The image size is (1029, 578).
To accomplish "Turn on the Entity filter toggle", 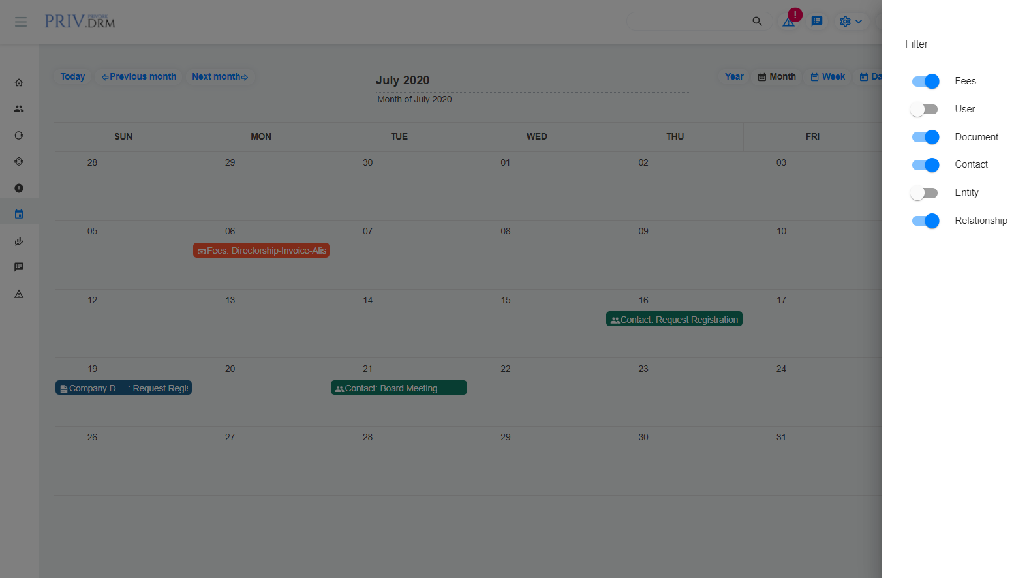I will (x=925, y=193).
